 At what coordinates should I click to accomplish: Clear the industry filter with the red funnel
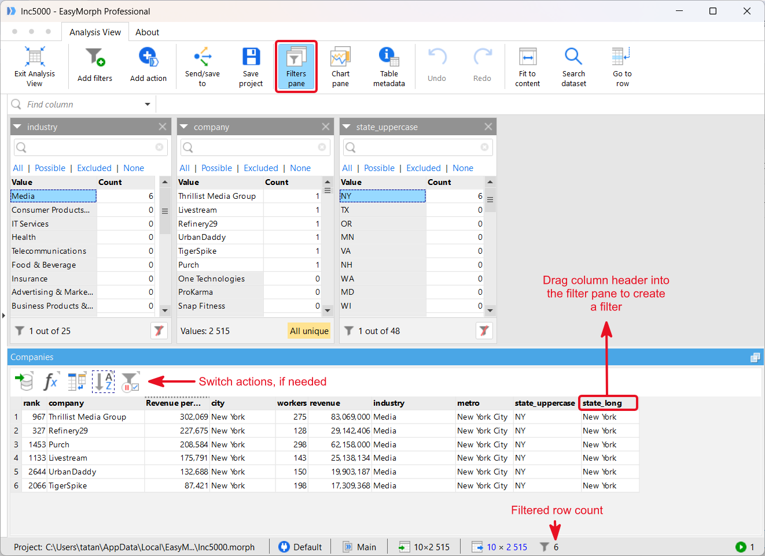tap(159, 331)
